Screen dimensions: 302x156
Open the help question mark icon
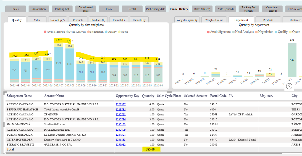click(289, 86)
